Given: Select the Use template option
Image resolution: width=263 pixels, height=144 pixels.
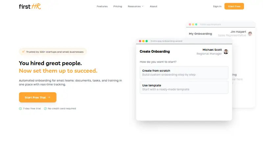Looking at the screenshot, I should [x=184, y=87].
